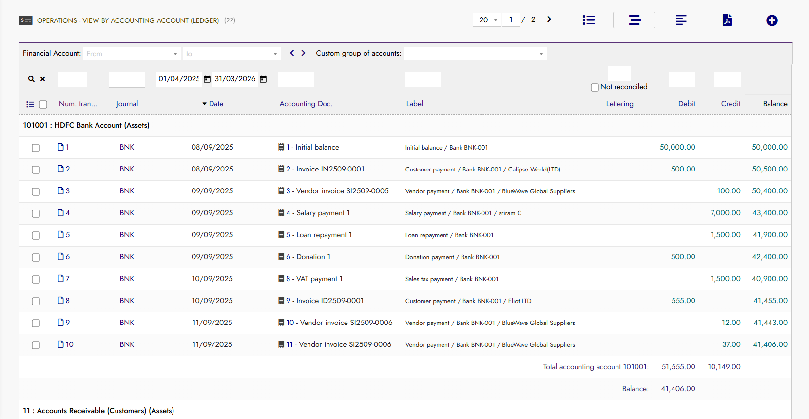Open the rows-per-page dropdown showing 20
The image size is (809, 419).
point(487,20)
